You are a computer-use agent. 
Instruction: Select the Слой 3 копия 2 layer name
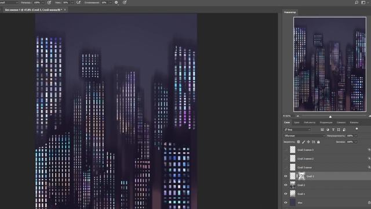pyautogui.click(x=305, y=158)
